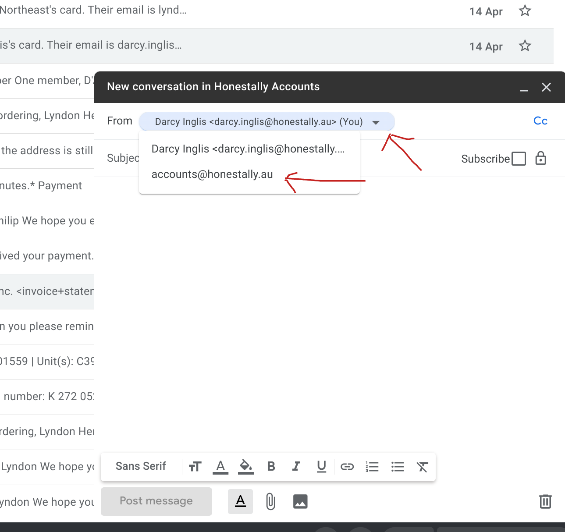Apply italic formatting
The image size is (565, 532).
tap(296, 467)
